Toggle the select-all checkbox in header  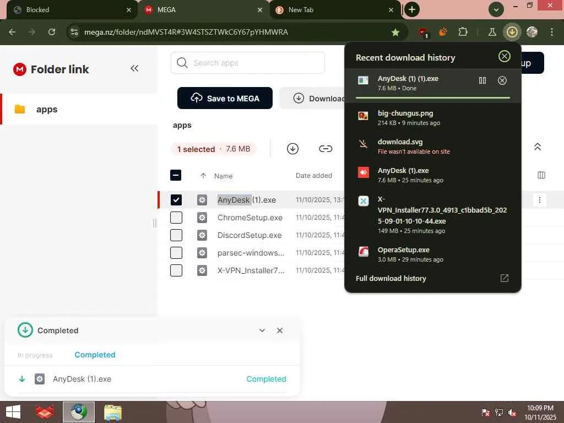click(176, 175)
